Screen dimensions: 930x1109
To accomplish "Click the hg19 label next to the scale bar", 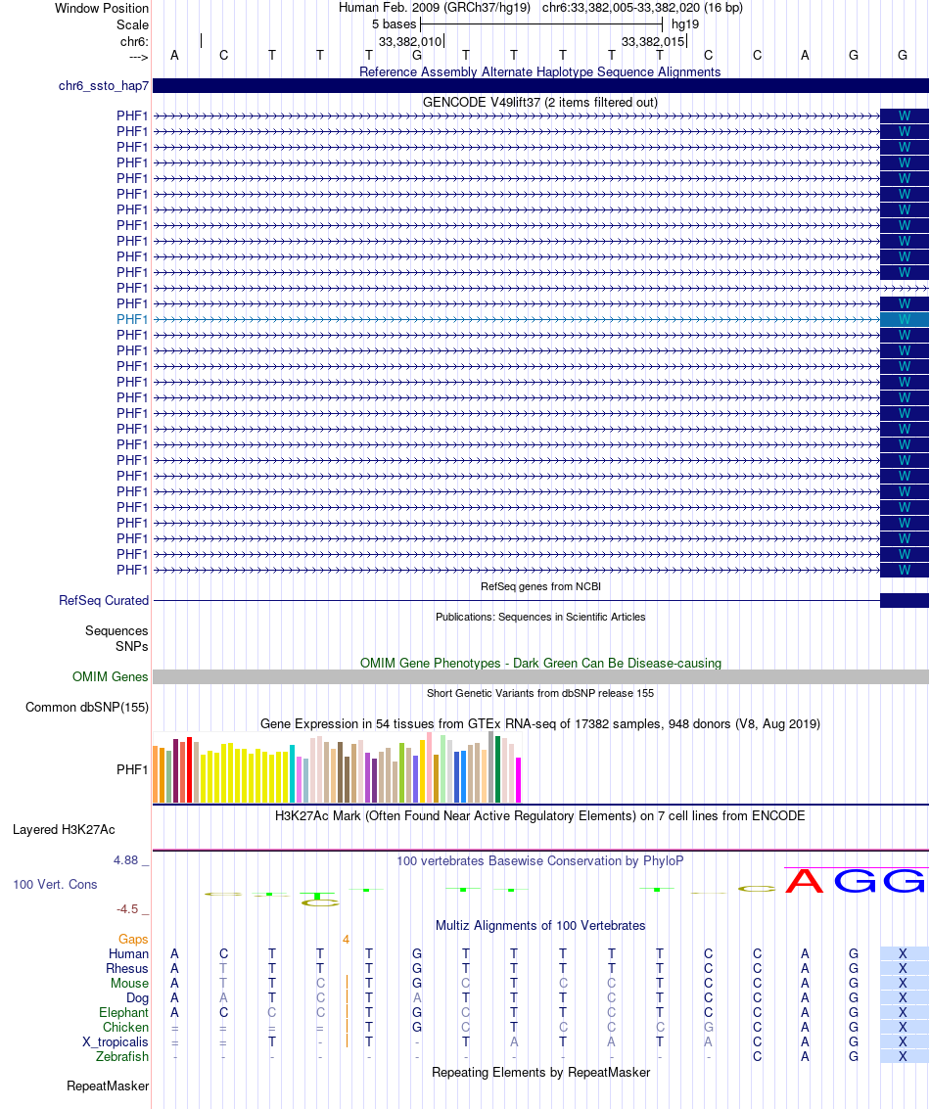I will (x=684, y=24).
